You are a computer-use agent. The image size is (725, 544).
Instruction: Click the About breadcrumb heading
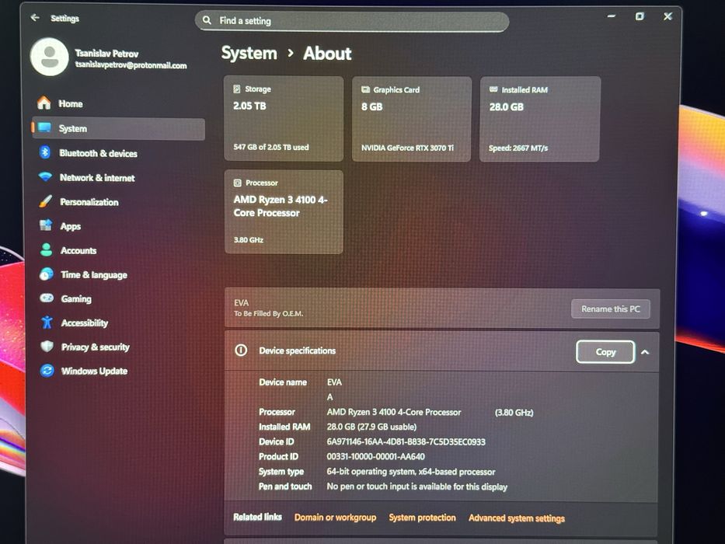[327, 54]
